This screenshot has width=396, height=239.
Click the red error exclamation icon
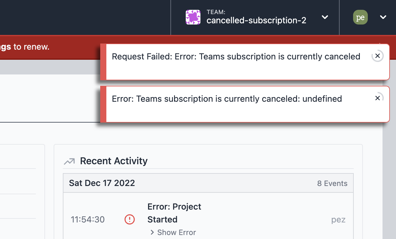(x=129, y=219)
